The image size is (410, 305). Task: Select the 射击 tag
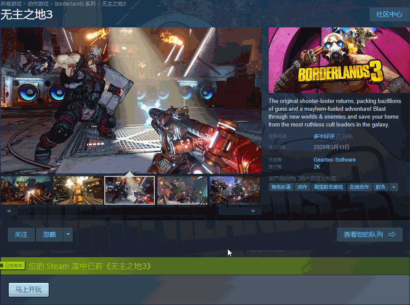point(380,187)
